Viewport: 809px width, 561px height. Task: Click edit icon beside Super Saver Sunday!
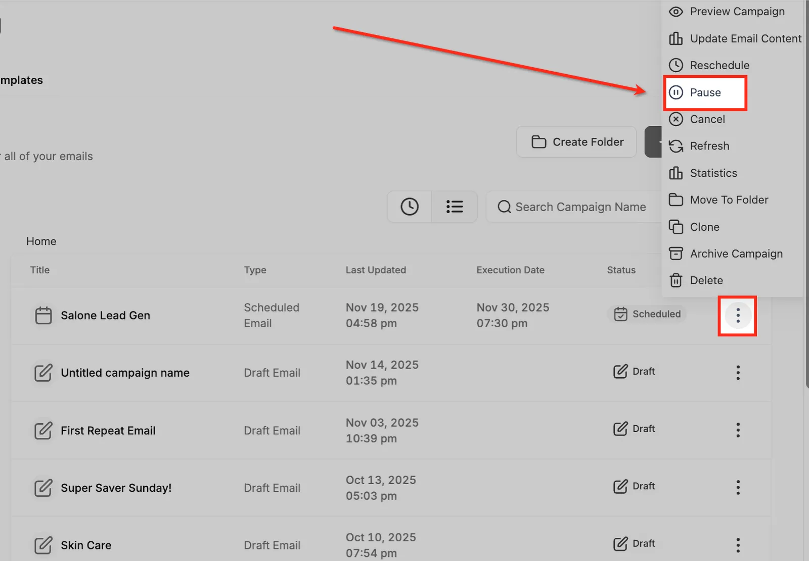[43, 488]
